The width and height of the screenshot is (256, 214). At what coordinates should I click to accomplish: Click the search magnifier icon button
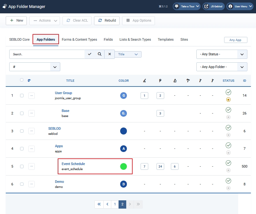(x=99, y=54)
